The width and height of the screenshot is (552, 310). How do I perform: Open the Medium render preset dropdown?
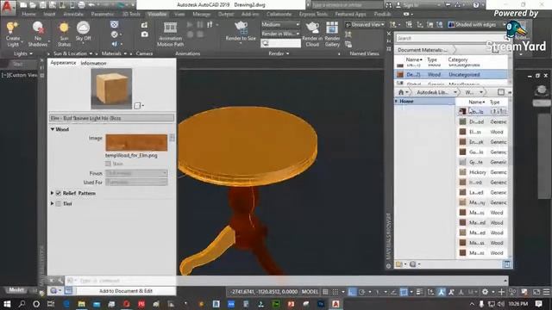point(280,25)
